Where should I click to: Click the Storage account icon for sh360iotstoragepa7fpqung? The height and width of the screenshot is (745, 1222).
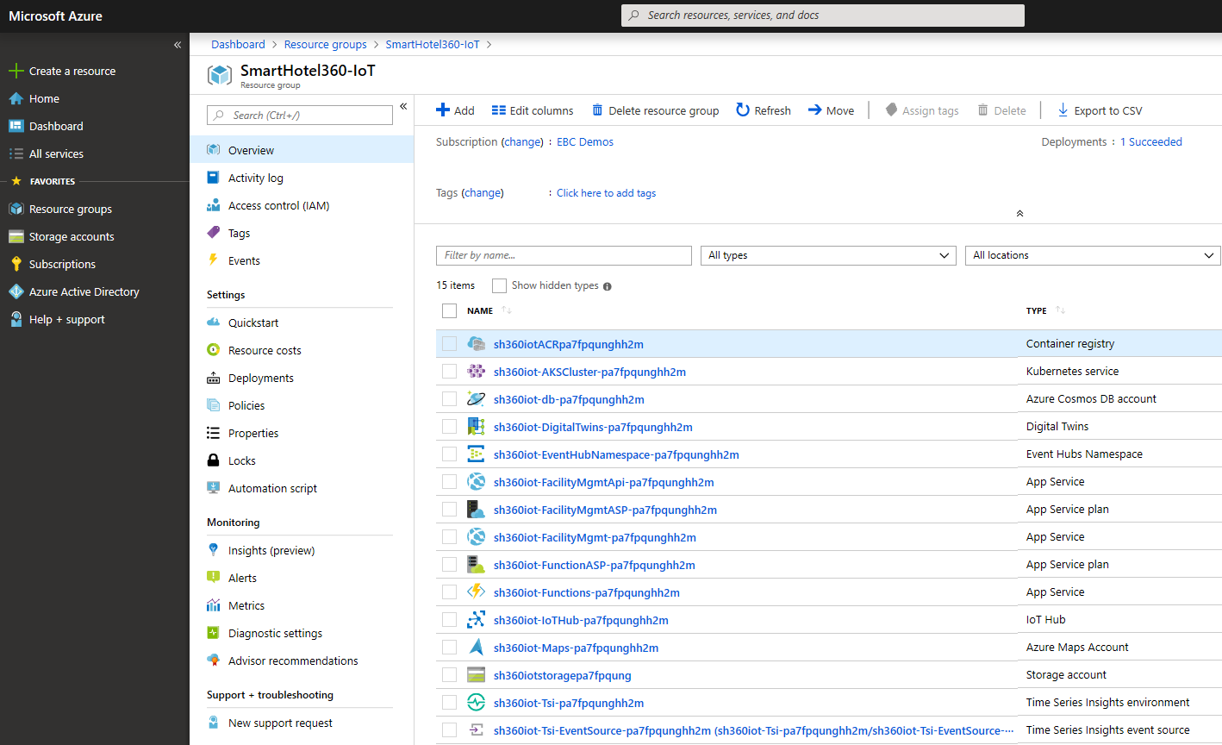[476, 675]
